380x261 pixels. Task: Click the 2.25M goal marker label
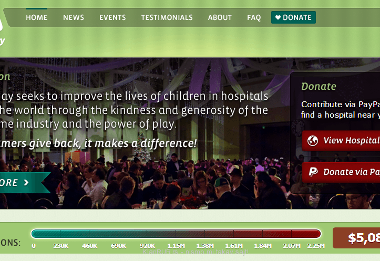tap(316, 246)
